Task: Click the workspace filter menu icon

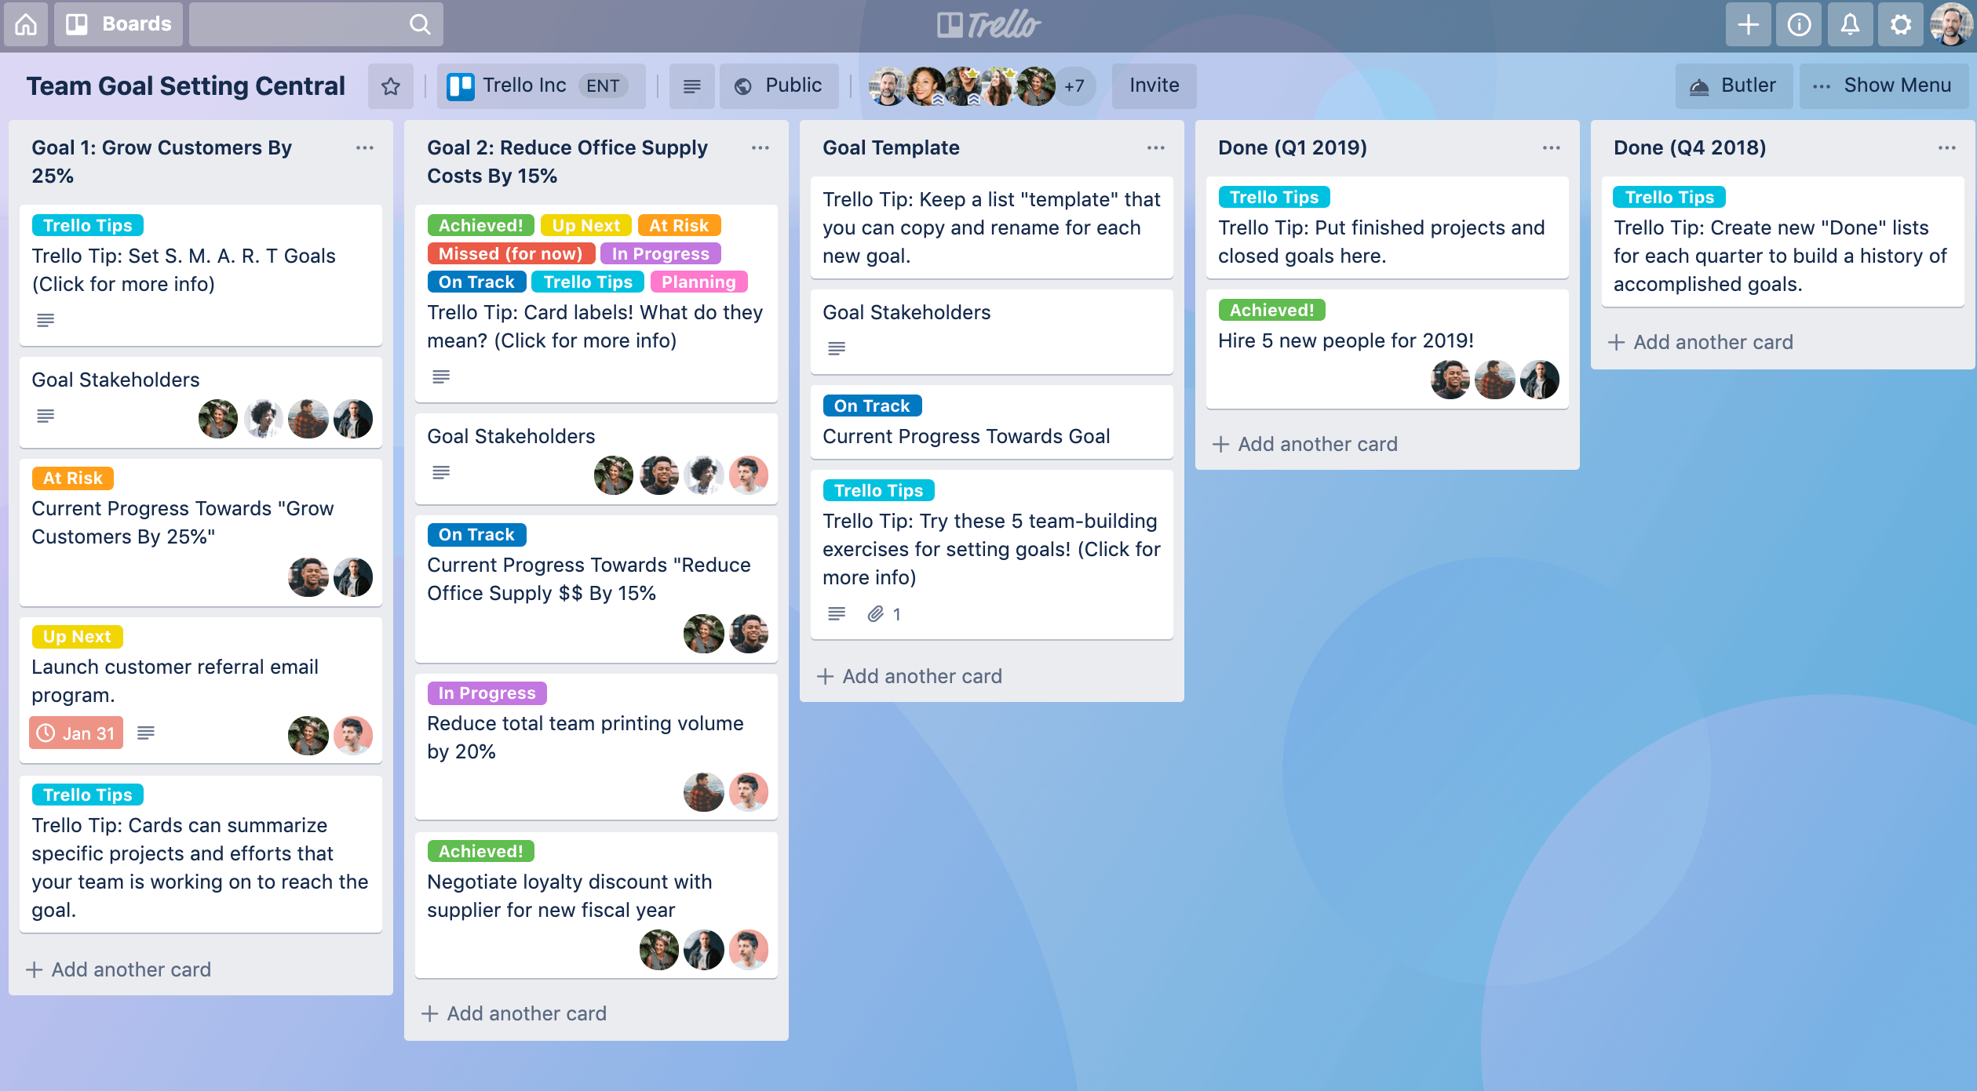Action: tap(689, 85)
